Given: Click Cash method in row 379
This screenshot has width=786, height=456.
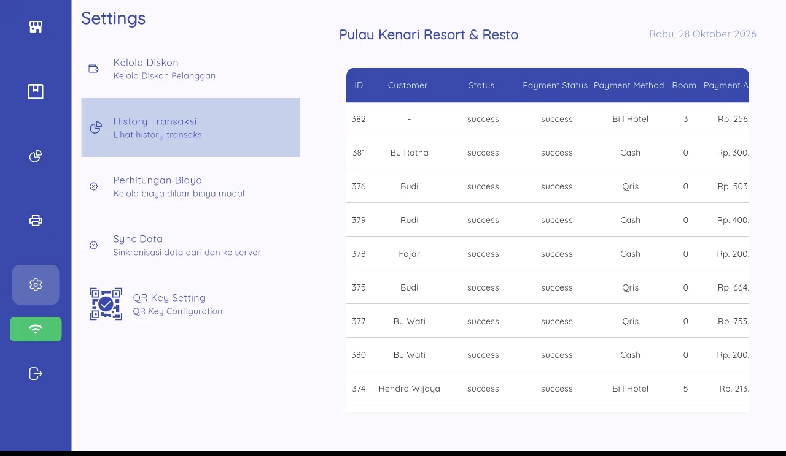Looking at the screenshot, I should pos(631,220).
